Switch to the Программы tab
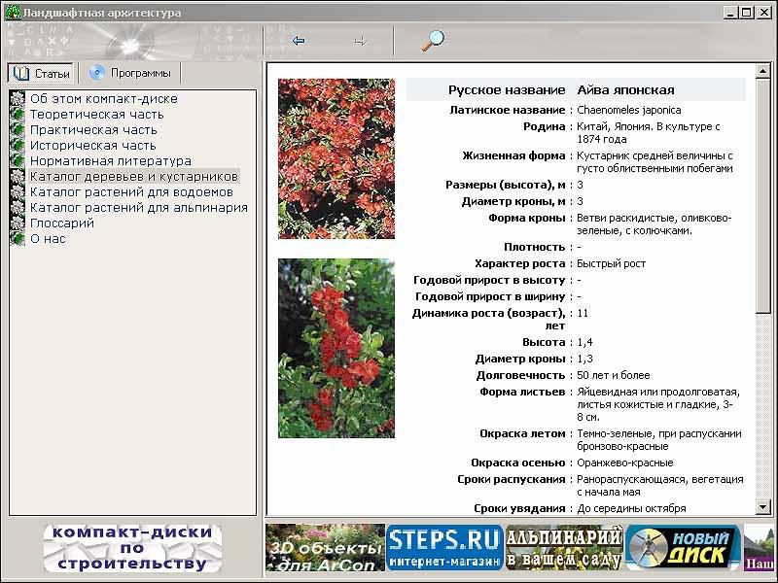The image size is (778, 583). (130, 73)
